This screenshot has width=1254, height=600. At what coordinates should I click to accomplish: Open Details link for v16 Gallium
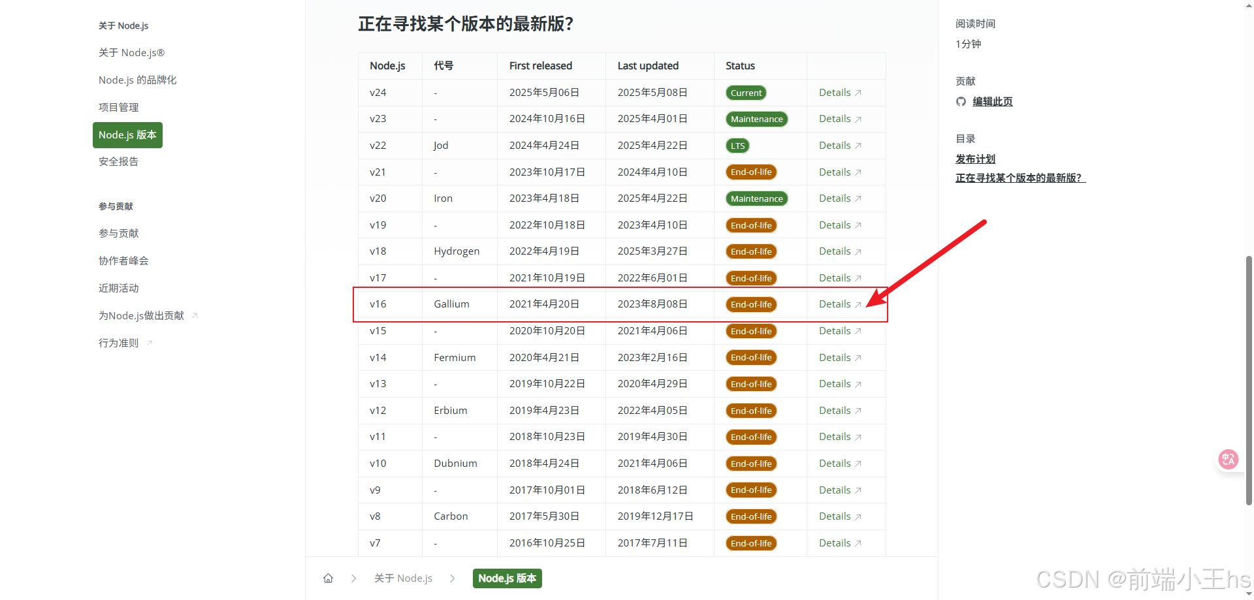840,304
